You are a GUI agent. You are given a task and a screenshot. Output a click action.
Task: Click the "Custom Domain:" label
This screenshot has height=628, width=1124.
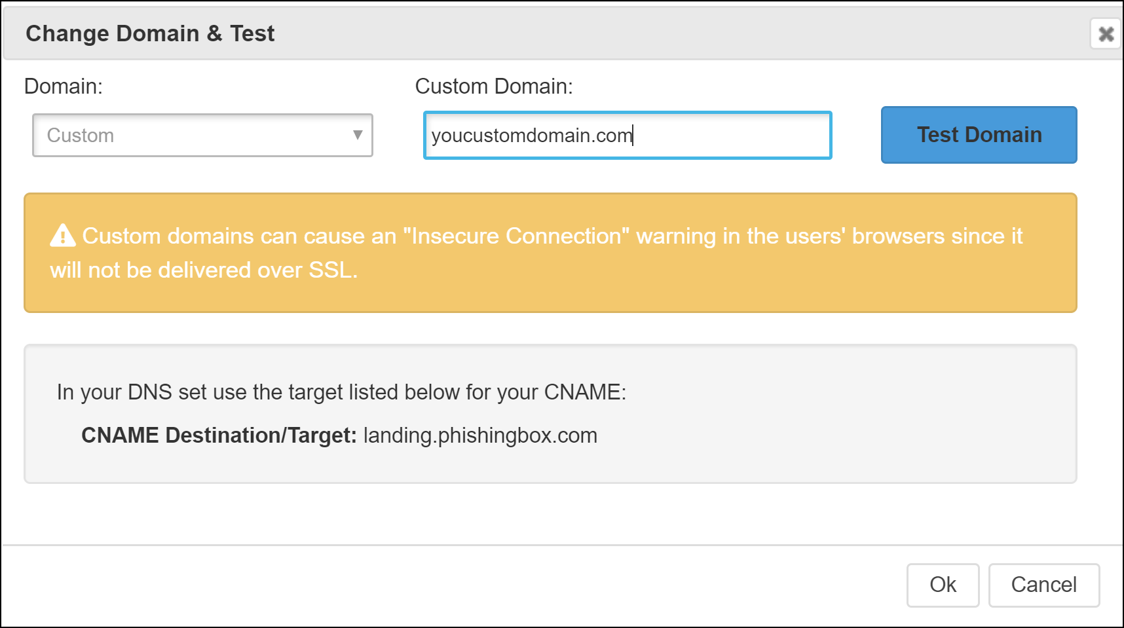[494, 86]
